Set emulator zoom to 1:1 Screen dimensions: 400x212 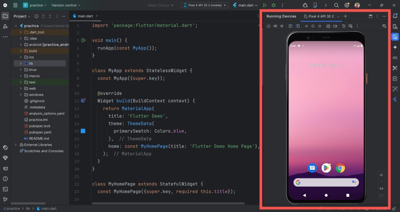(381, 189)
